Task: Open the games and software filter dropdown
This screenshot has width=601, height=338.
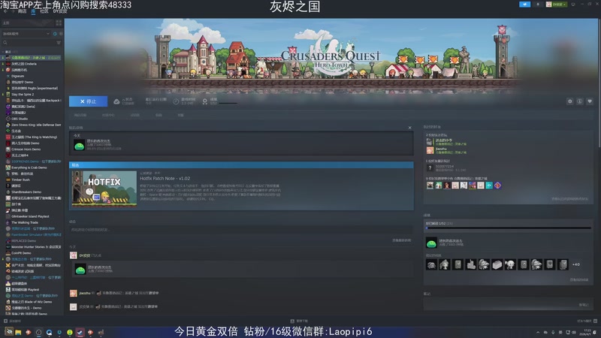Action: pos(26,34)
